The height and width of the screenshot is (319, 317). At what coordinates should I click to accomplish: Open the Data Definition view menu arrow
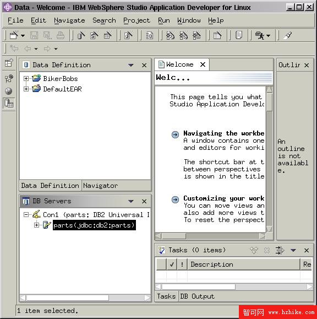point(131,66)
